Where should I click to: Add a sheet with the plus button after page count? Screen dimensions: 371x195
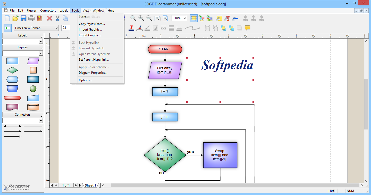(76, 185)
